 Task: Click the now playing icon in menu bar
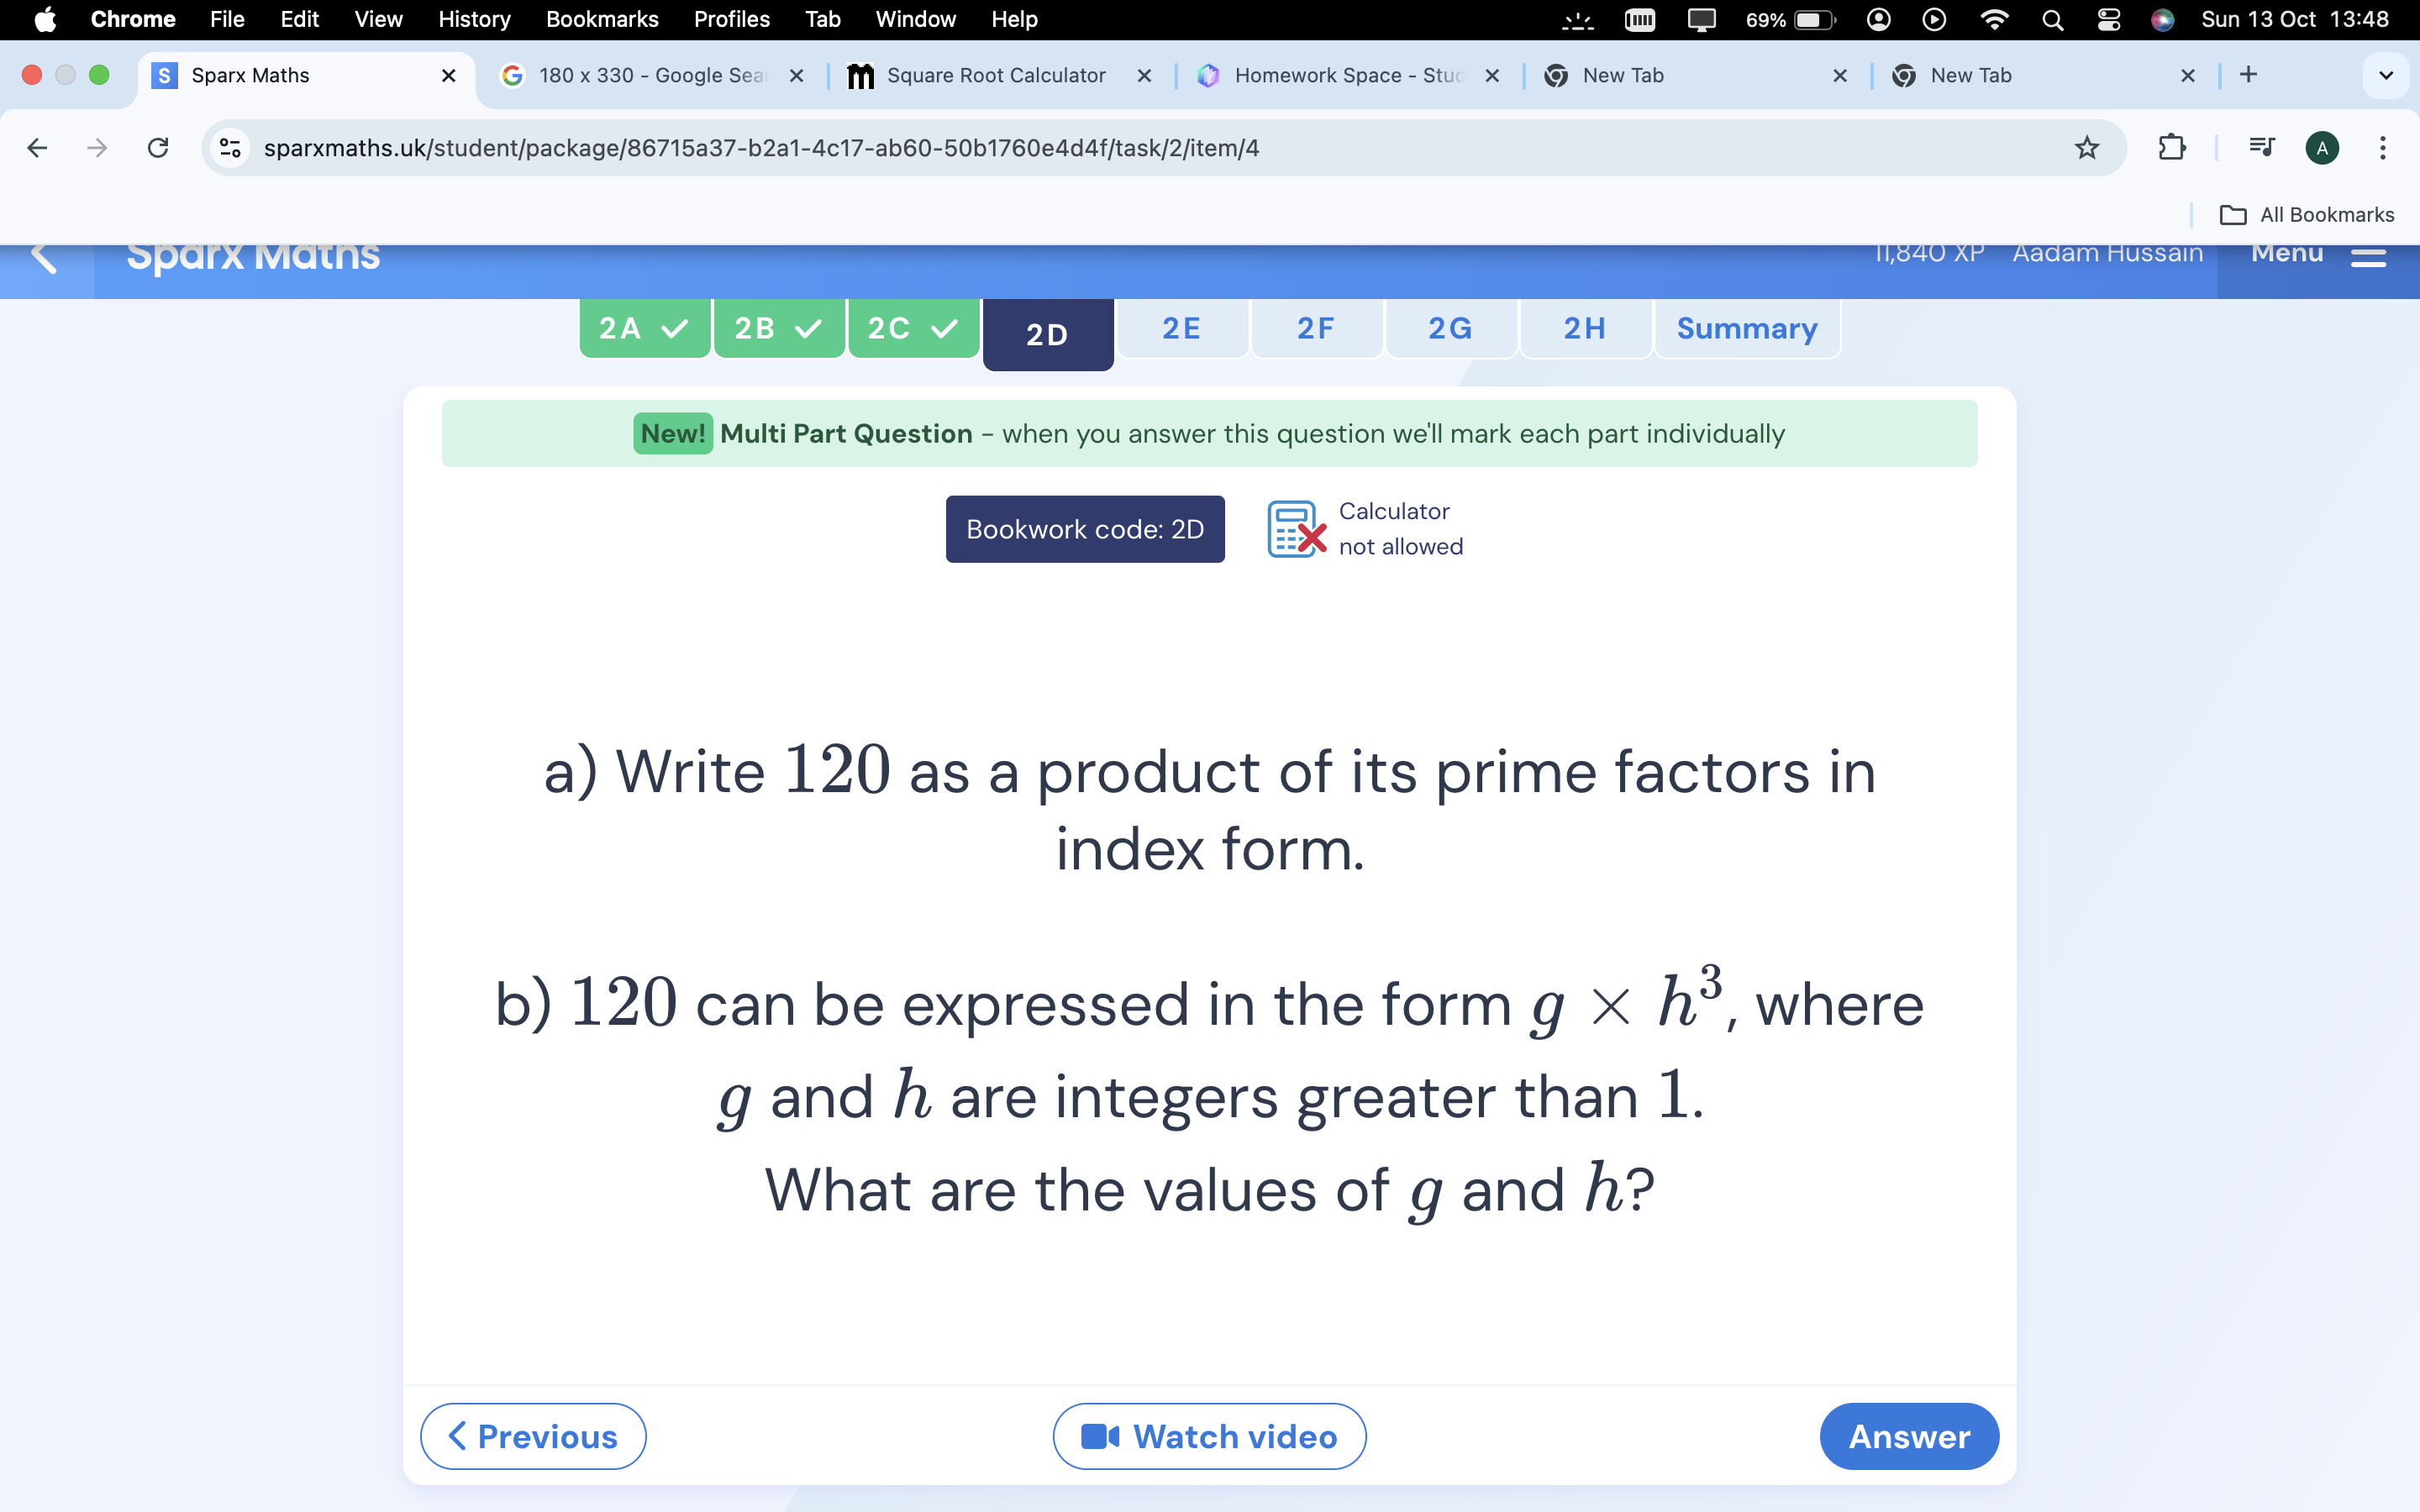coord(1934,19)
